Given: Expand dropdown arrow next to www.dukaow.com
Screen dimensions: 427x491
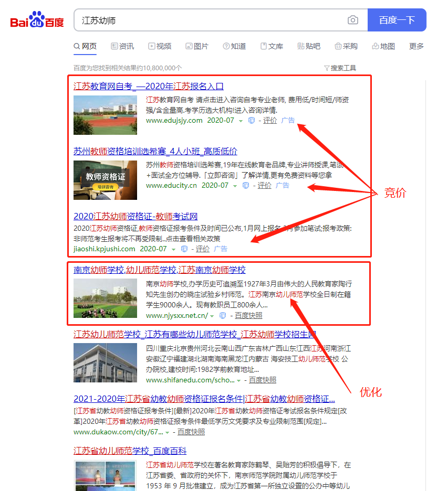Looking at the screenshot, I should coord(168,433).
